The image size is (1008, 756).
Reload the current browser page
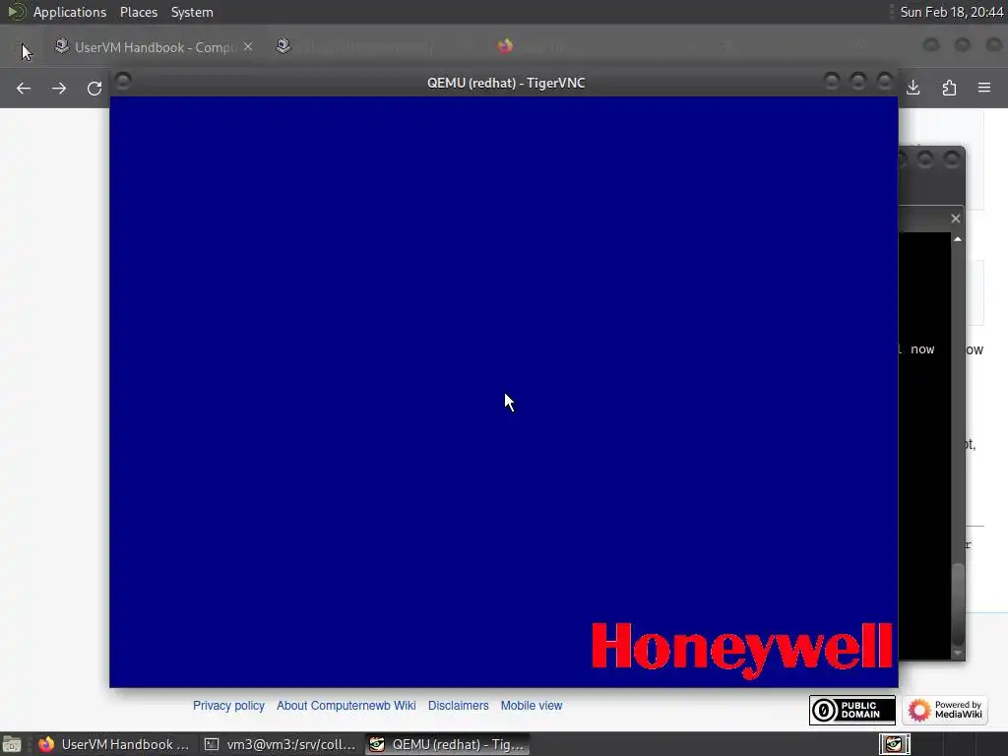tap(94, 88)
